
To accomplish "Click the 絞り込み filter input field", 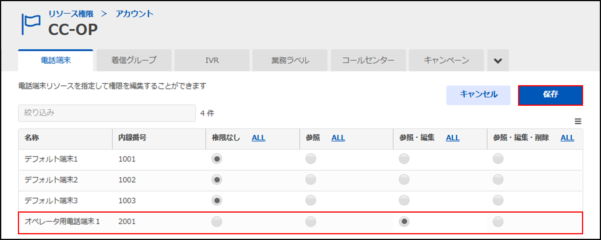I will click(107, 113).
